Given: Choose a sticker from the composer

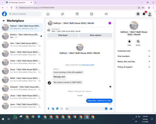Looking at the screenshot, I should pos(57,108).
